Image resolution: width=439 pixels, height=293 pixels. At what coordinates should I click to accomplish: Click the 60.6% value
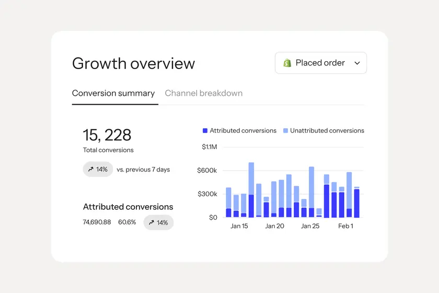tap(127, 222)
